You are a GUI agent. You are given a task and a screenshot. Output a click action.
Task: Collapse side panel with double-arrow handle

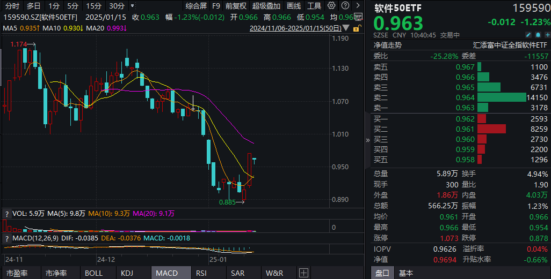click(367, 140)
